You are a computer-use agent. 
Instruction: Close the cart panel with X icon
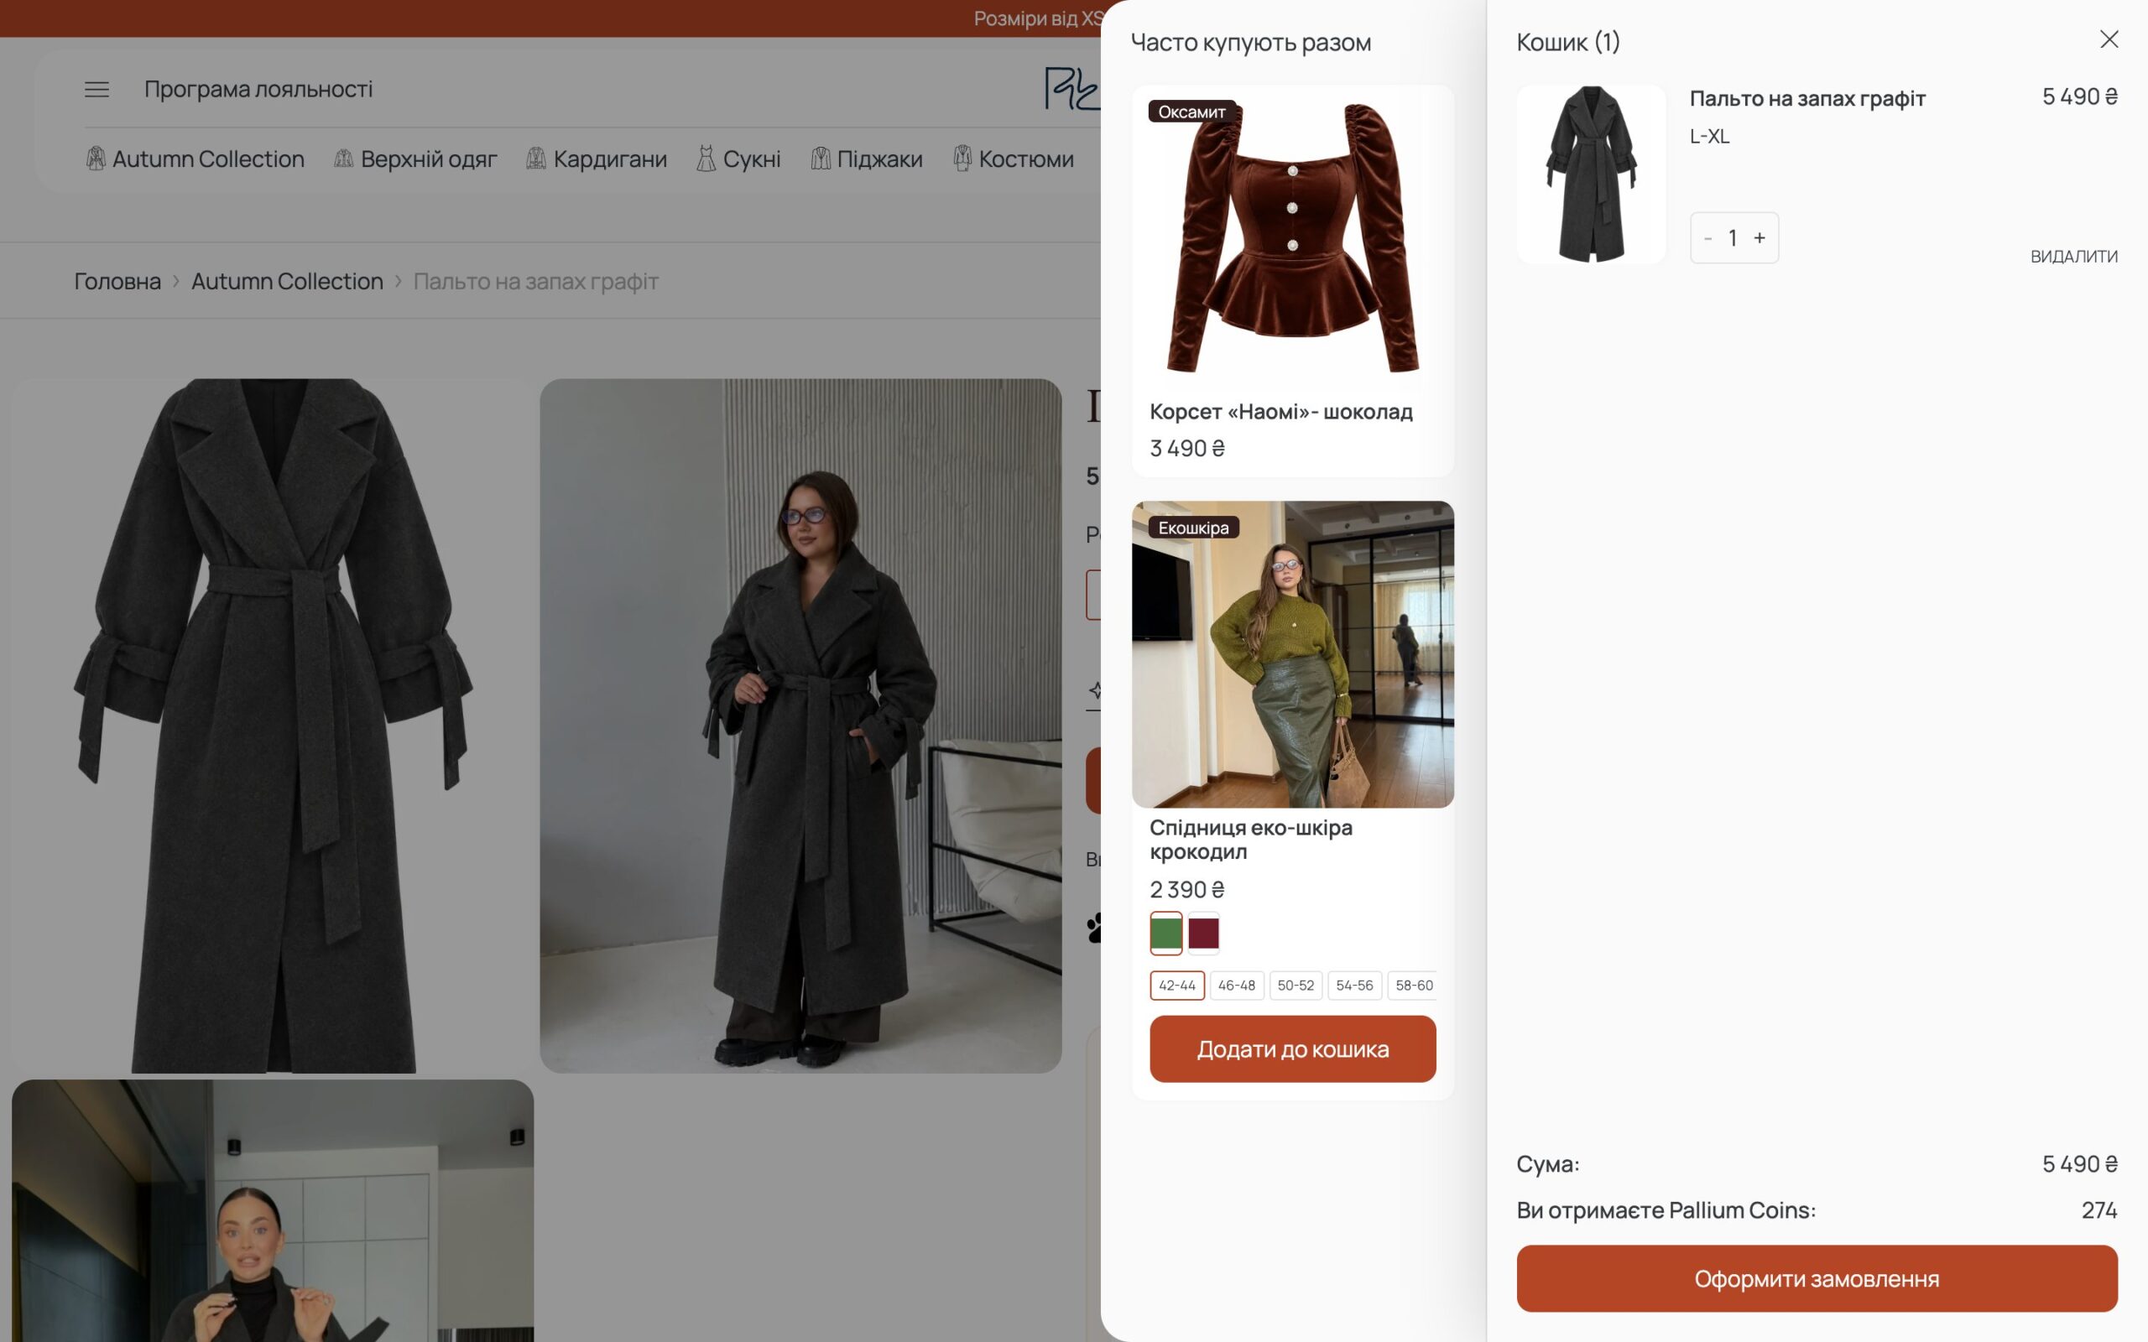[2109, 39]
